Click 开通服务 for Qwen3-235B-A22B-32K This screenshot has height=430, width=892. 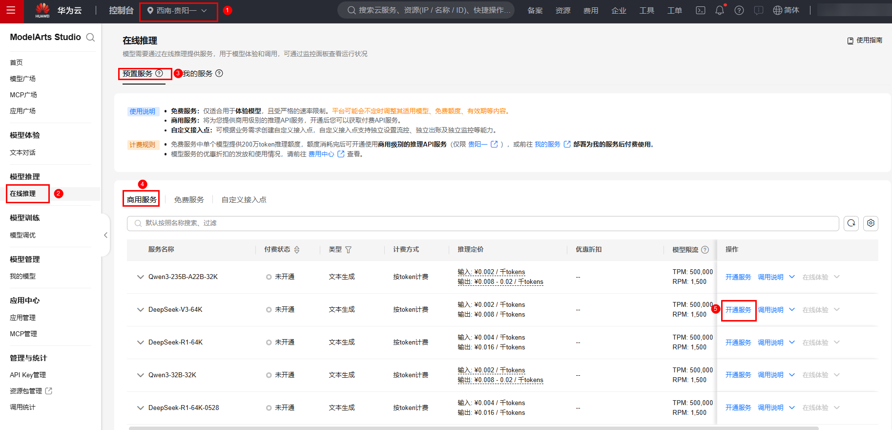pyautogui.click(x=738, y=277)
